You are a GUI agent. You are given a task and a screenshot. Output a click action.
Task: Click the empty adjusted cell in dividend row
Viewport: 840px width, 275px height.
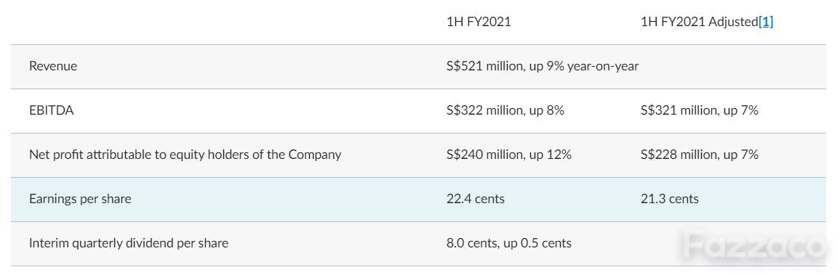[729, 244]
